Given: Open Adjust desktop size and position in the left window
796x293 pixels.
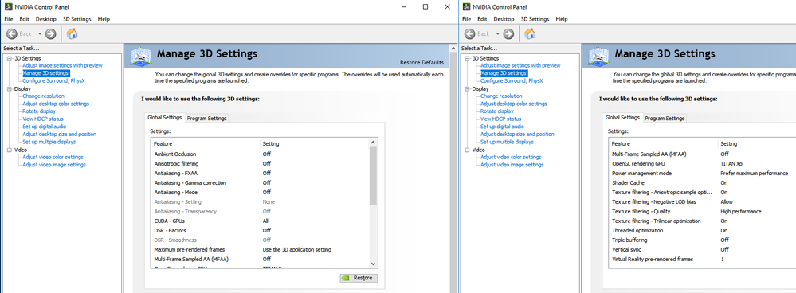Looking at the screenshot, I should point(60,135).
